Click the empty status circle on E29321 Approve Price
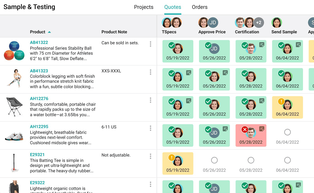Viewport: 314px width, 193px height. point(214,160)
